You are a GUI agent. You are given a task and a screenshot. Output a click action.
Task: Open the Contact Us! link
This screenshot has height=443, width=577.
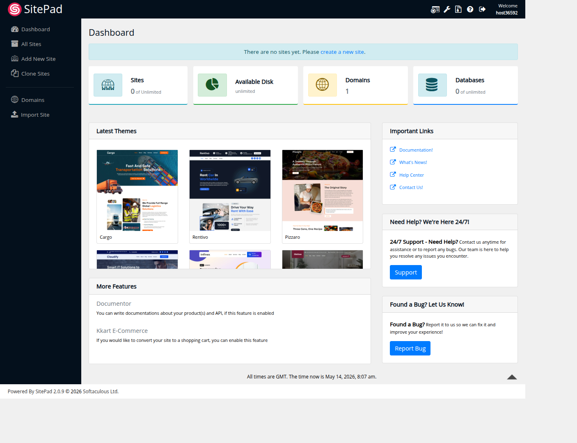411,187
